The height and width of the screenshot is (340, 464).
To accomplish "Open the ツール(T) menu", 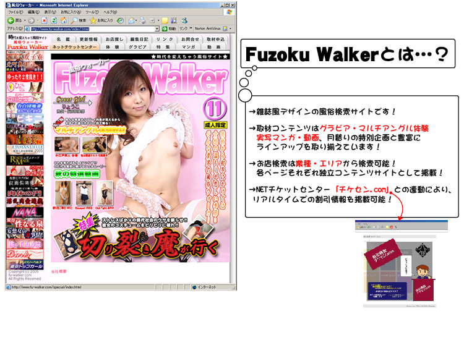I will tap(92, 12).
